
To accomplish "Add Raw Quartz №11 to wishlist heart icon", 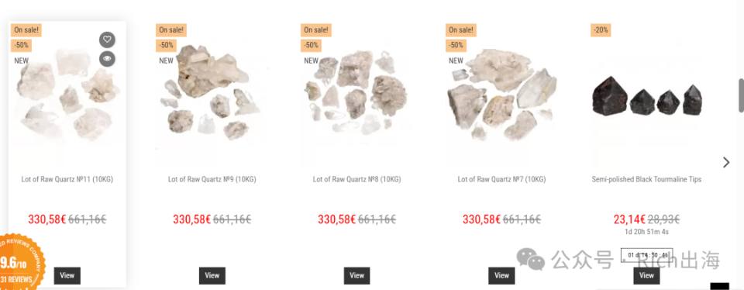I will pos(107,40).
